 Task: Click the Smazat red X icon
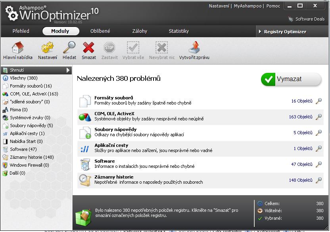click(x=88, y=47)
